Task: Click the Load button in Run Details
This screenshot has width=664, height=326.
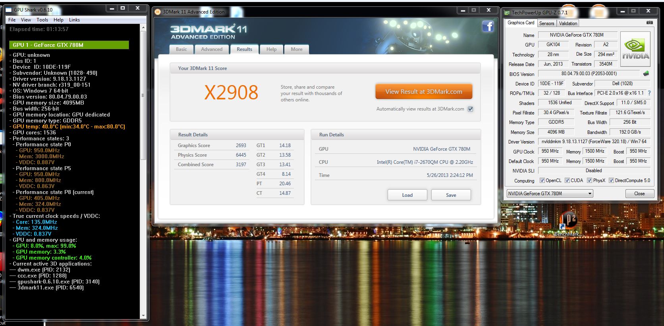Action: 407,195
